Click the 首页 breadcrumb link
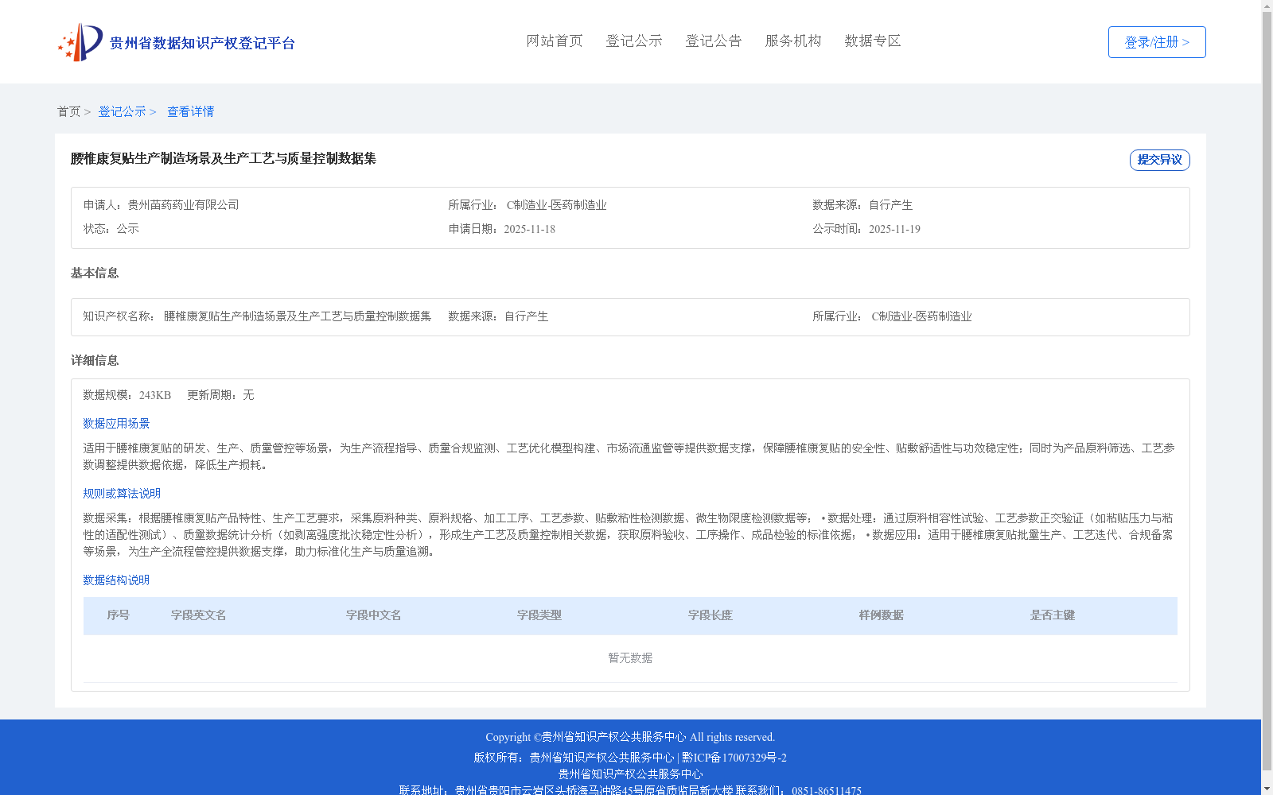 pyautogui.click(x=68, y=111)
